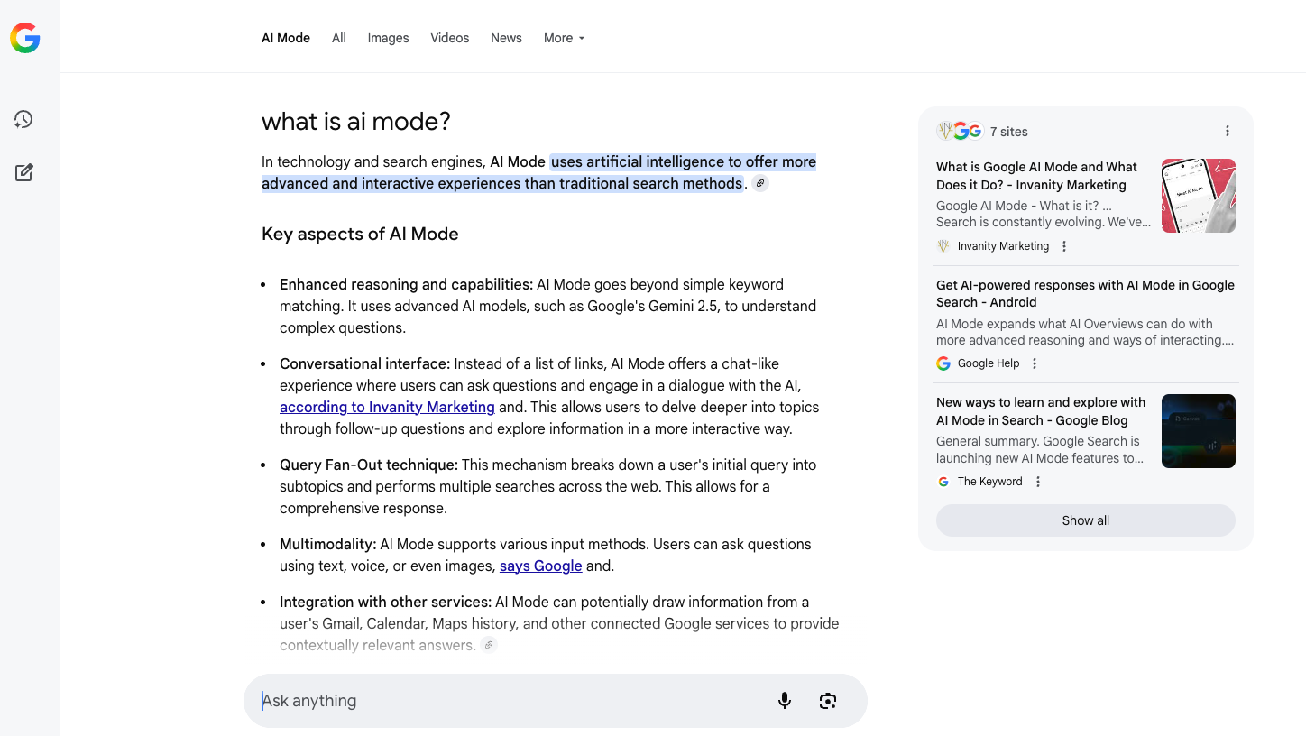Screen dimensions: 1306x736
Task: Click the Keyword source favicon
Action: (x=943, y=482)
